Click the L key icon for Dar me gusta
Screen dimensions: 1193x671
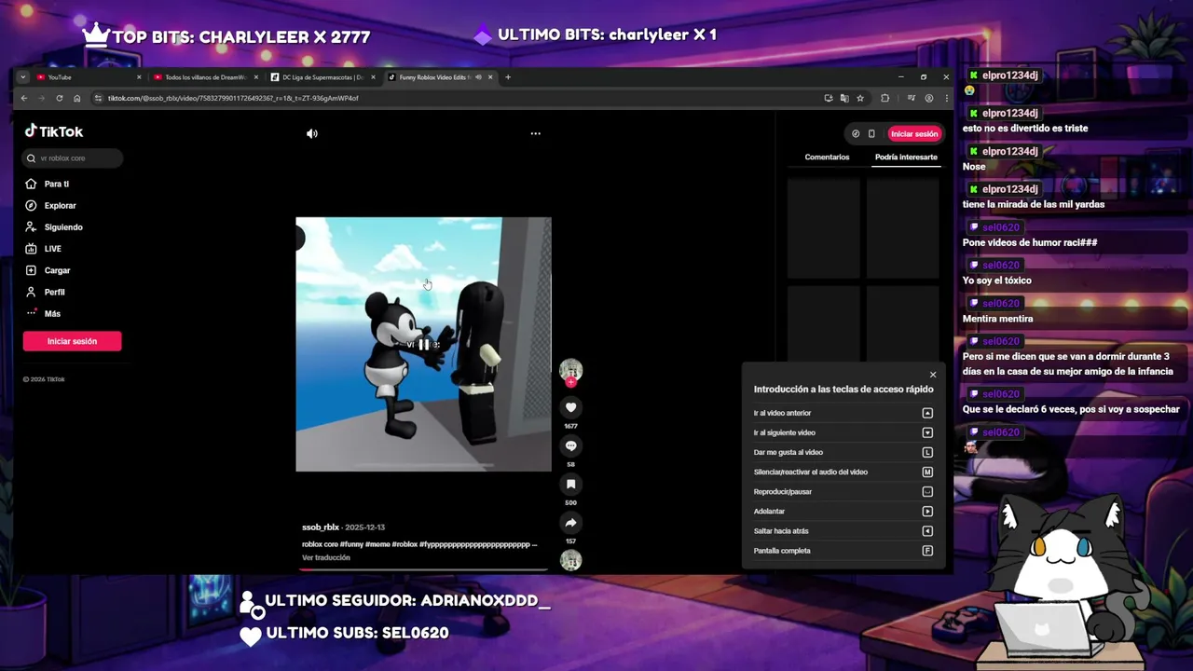click(x=927, y=452)
